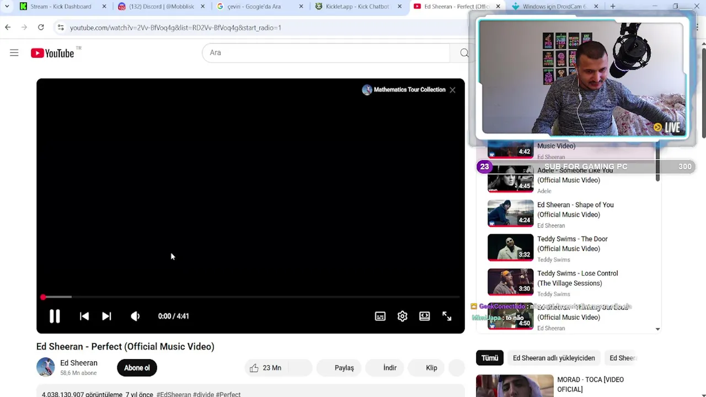706x397 pixels.
Task: Open the YouTube hamburger guide menu
Action: pos(14,53)
